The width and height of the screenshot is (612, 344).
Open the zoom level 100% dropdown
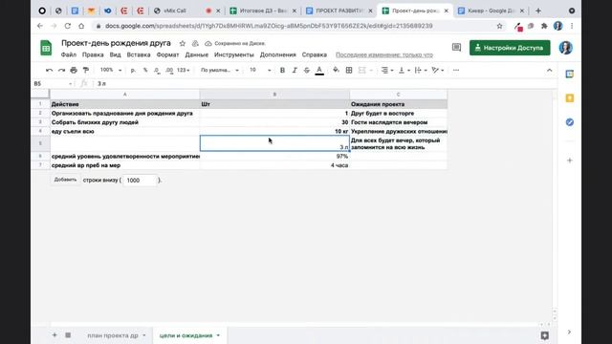(111, 70)
